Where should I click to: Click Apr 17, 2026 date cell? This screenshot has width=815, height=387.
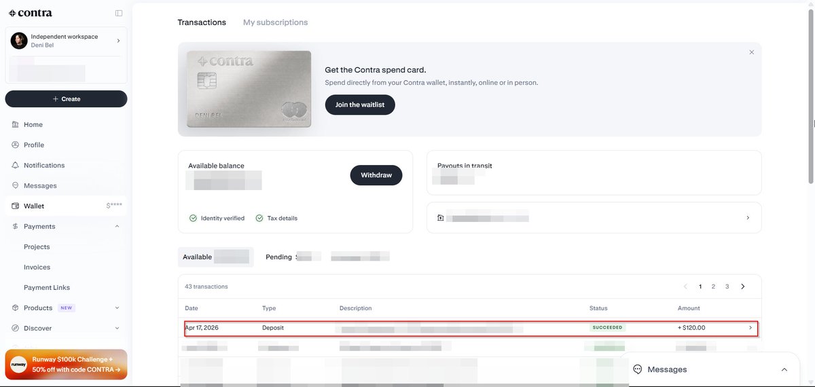point(202,327)
